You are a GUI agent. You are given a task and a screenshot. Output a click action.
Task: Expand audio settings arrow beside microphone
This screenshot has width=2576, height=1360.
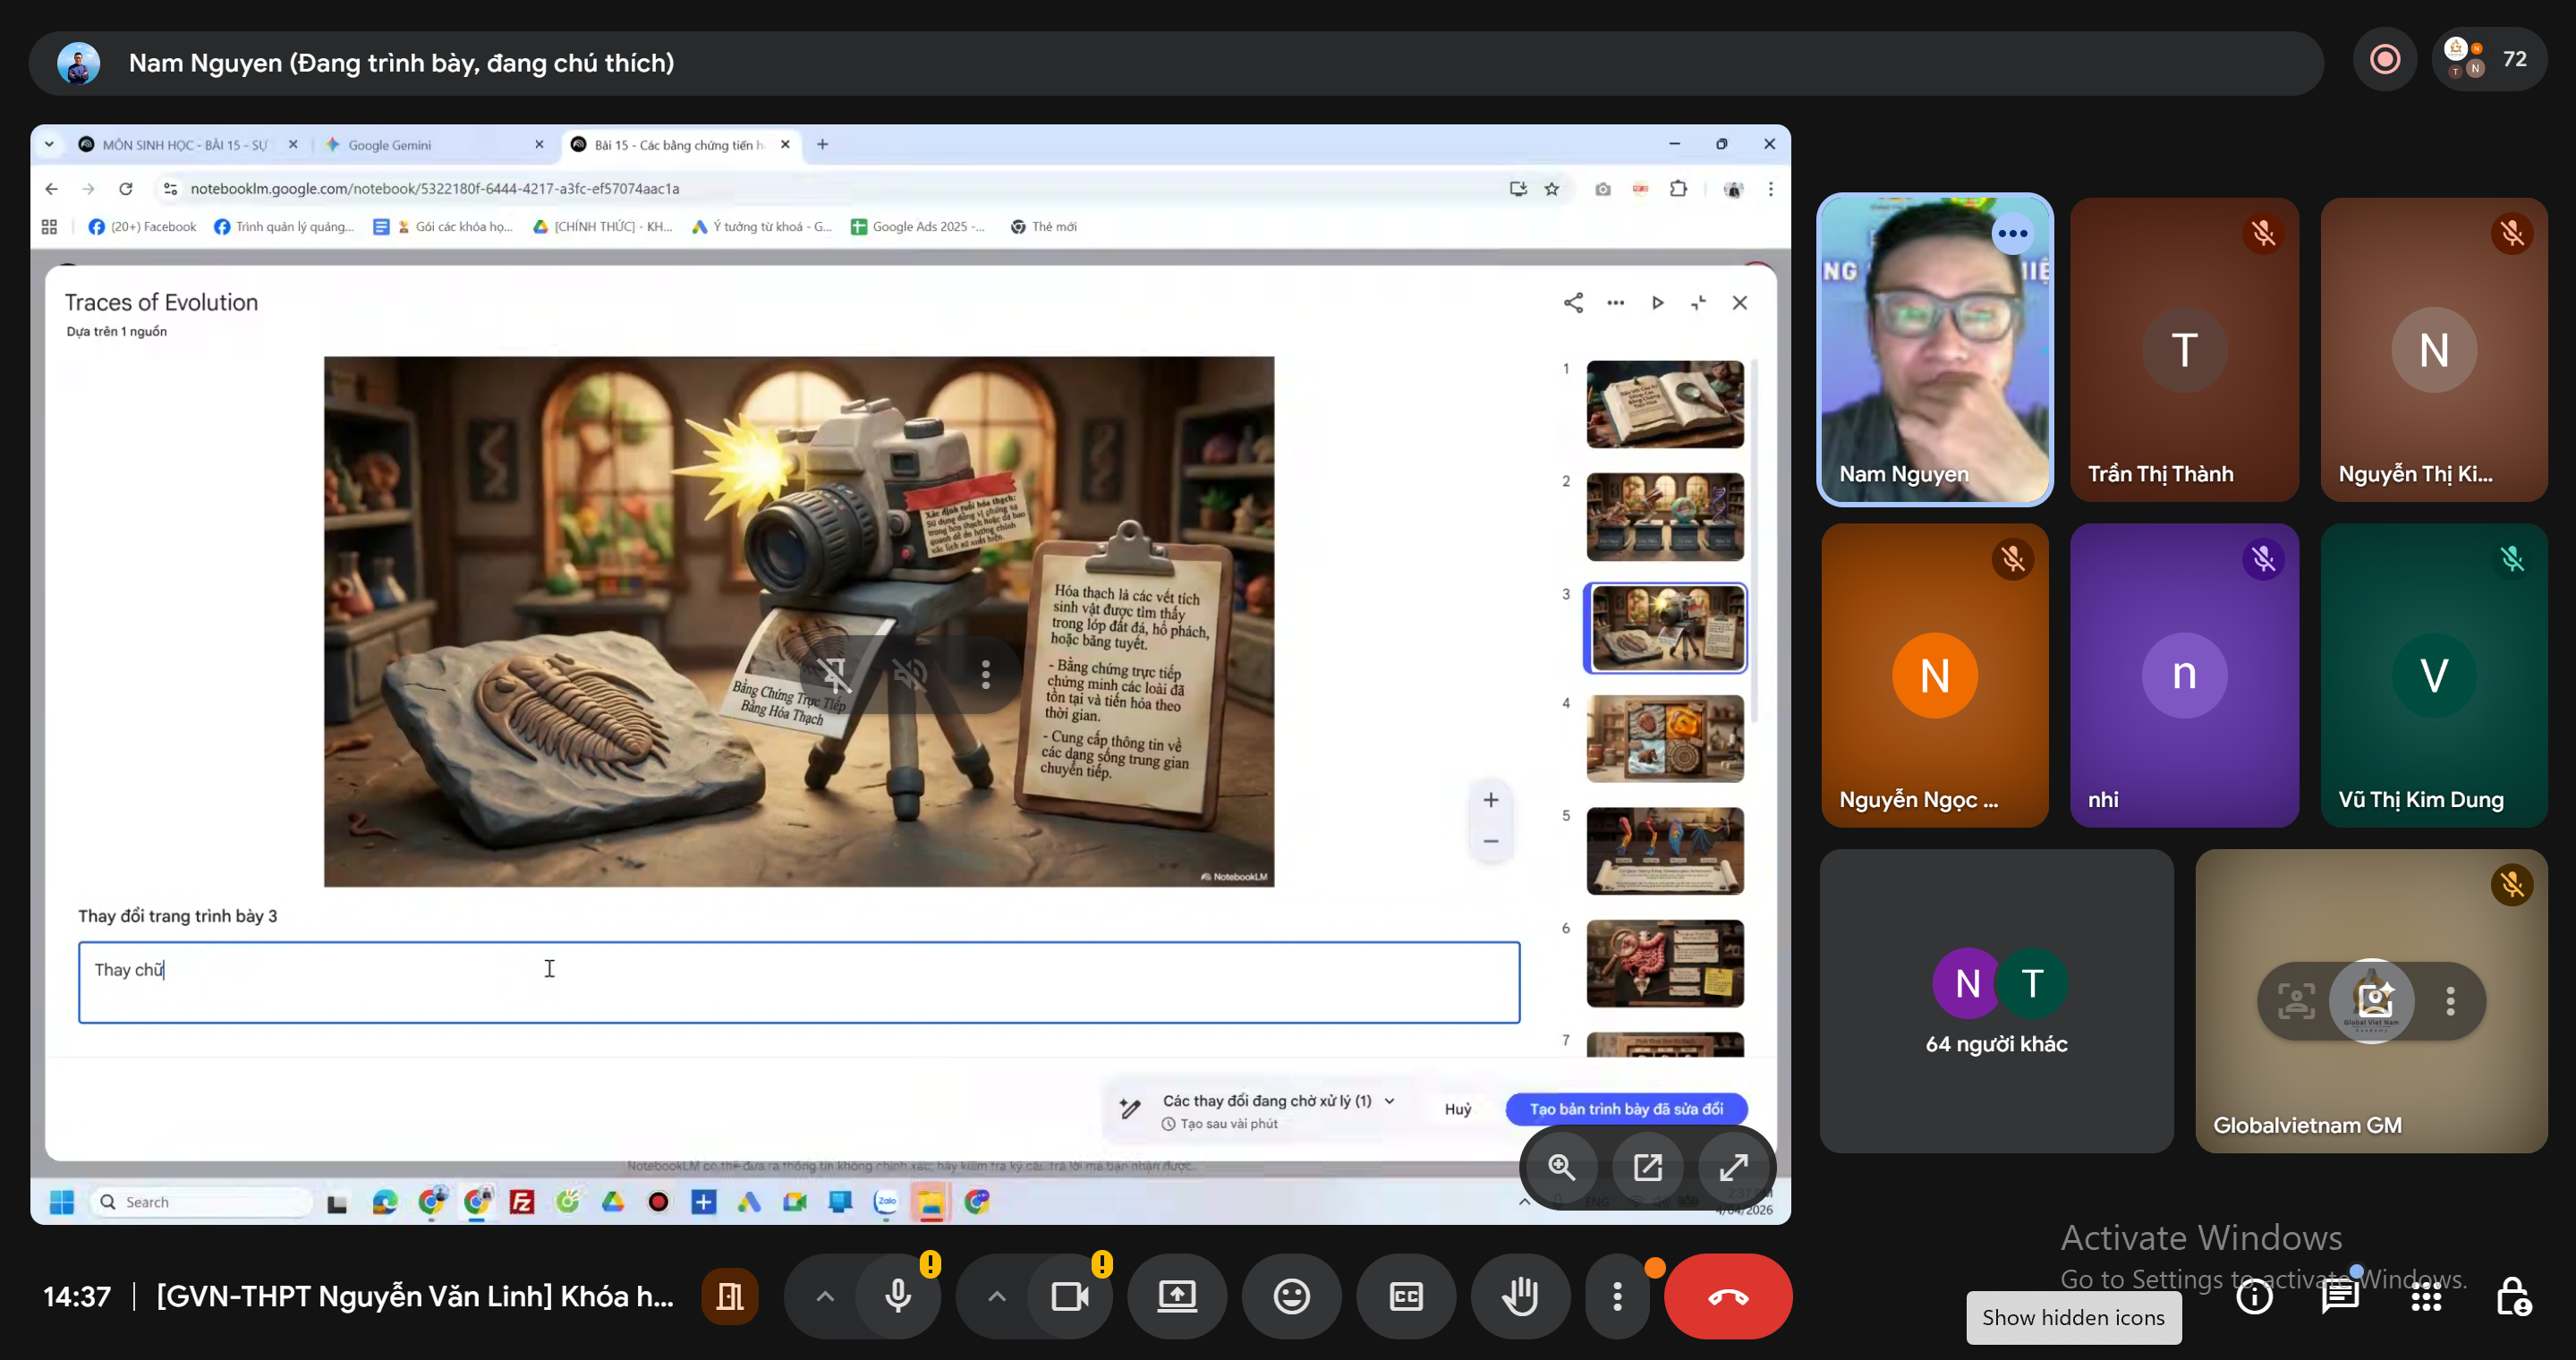click(825, 1296)
